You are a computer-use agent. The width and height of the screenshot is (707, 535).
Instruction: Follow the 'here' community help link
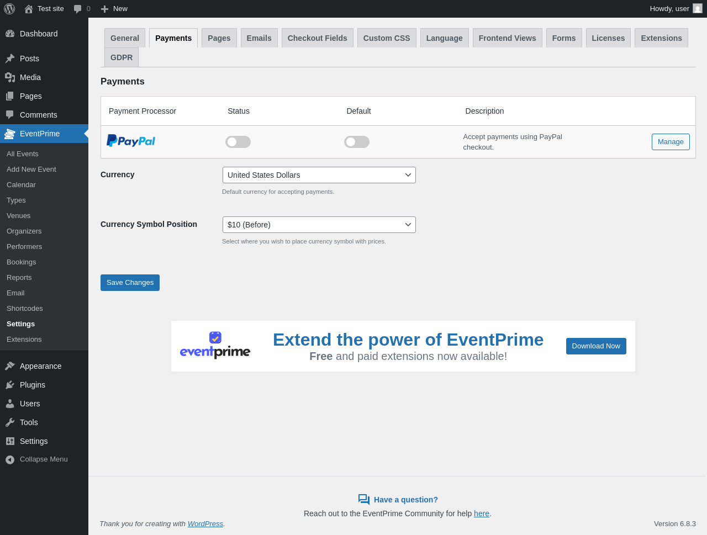pyautogui.click(x=482, y=513)
